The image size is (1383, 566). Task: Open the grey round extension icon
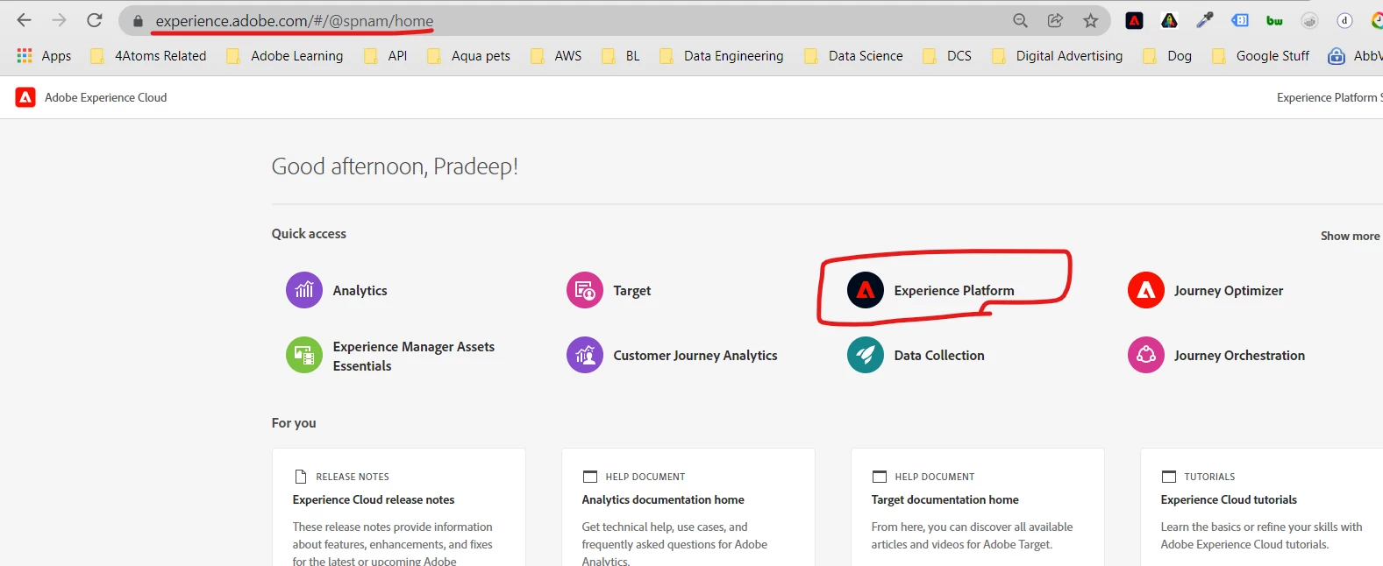point(1309,21)
